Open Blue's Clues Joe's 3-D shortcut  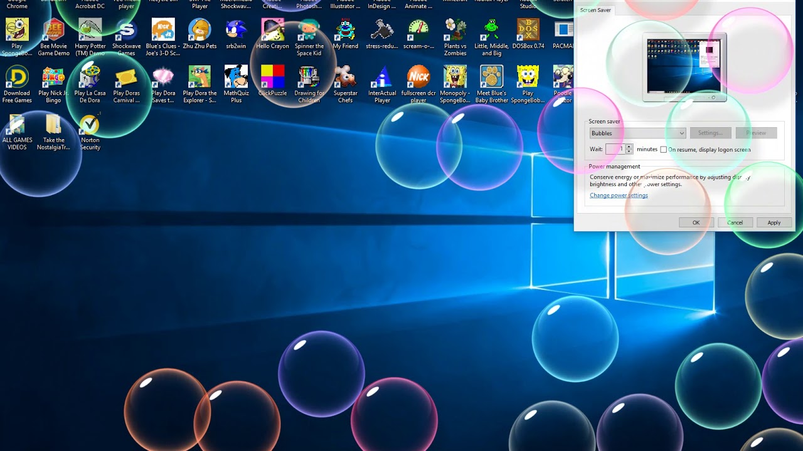point(162,36)
